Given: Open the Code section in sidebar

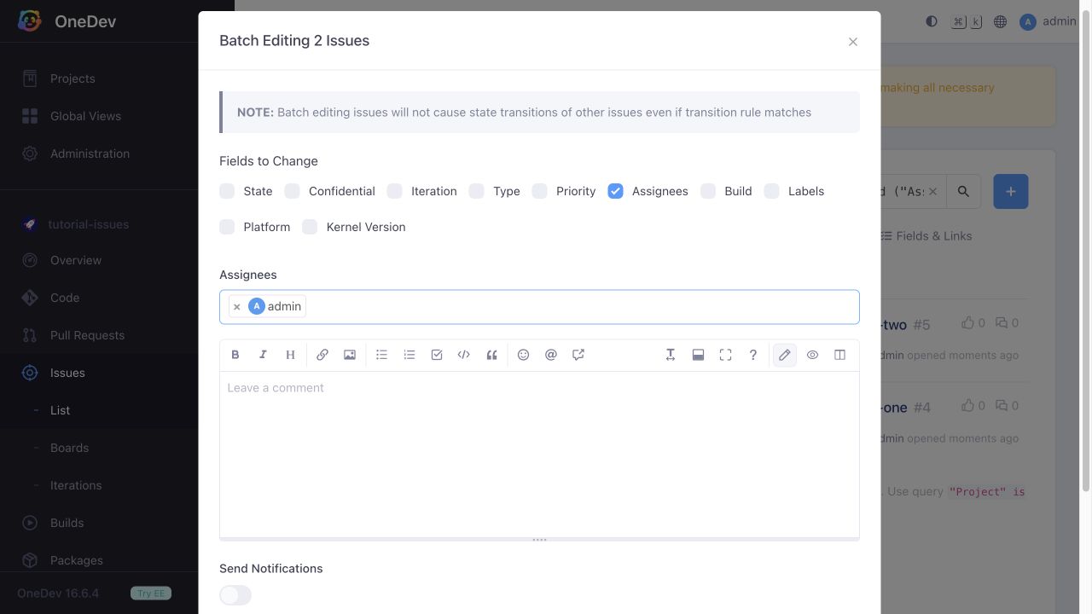Looking at the screenshot, I should point(65,298).
